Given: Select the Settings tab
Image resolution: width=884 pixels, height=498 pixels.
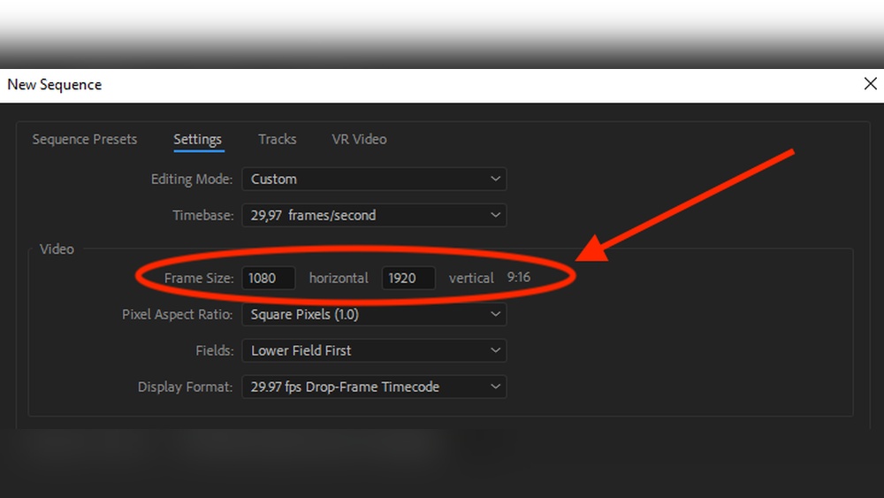Looking at the screenshot, I should coord(197,139).
